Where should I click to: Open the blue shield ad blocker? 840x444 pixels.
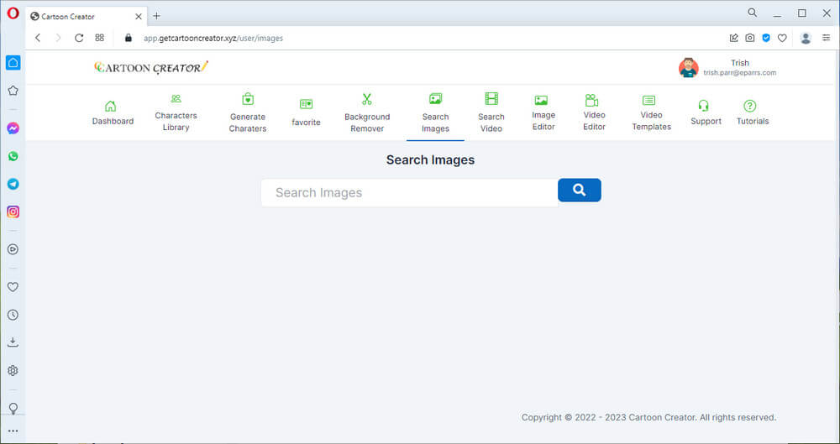point(766,38)
